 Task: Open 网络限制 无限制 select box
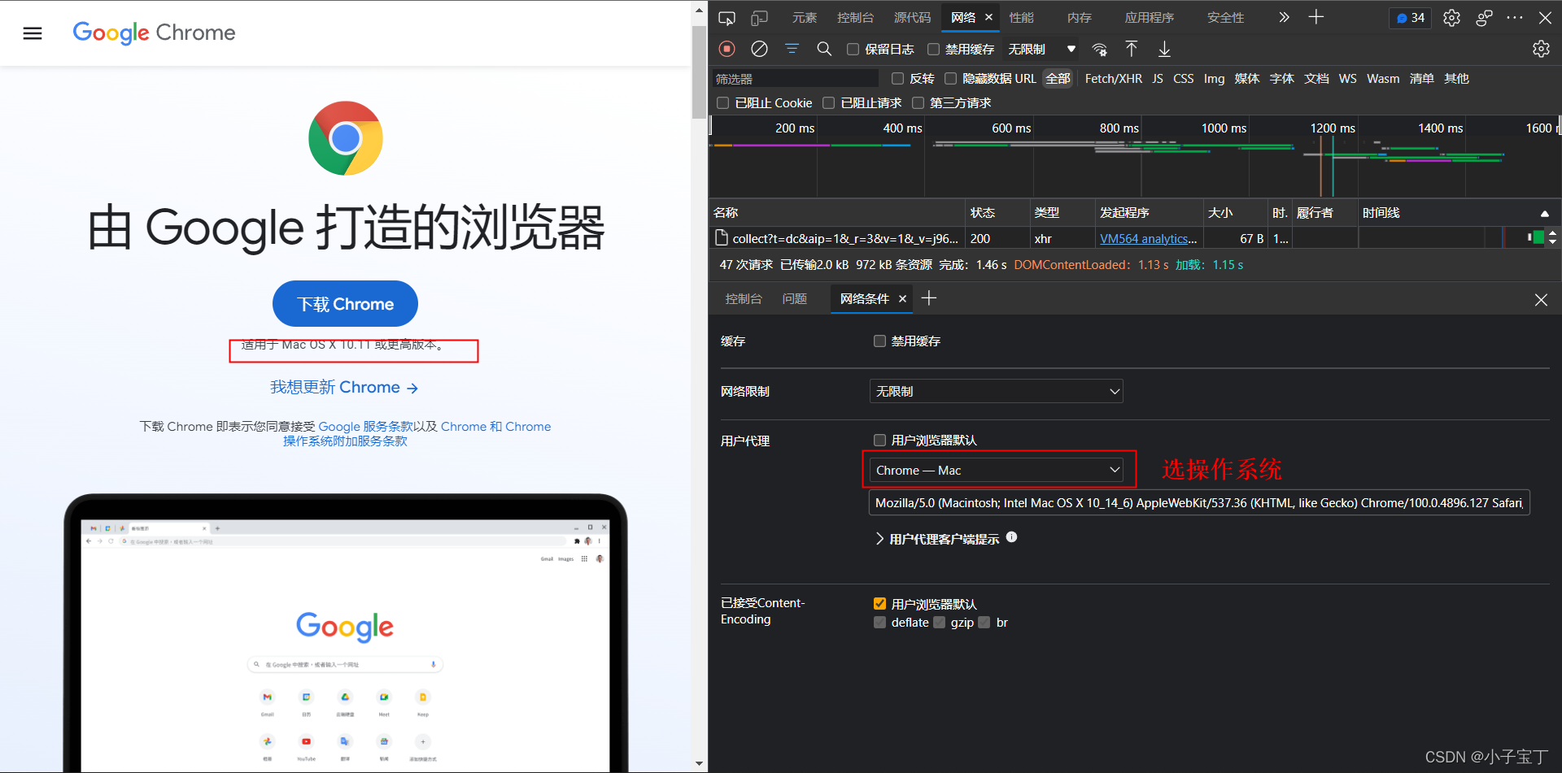996,391
